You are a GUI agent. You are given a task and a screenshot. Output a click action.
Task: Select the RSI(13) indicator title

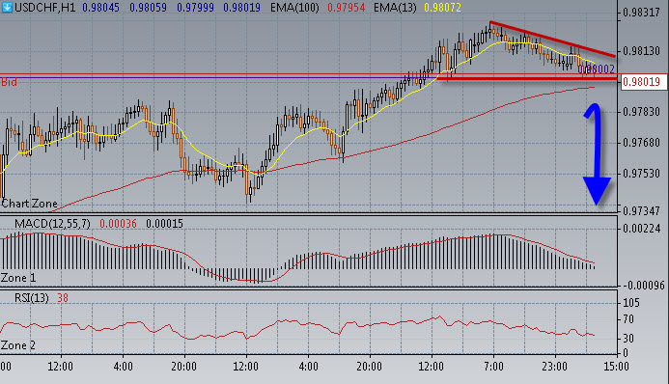coord(32,298)
